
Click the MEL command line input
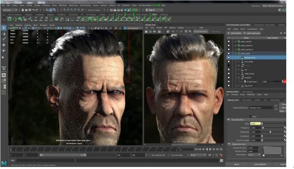46,161
